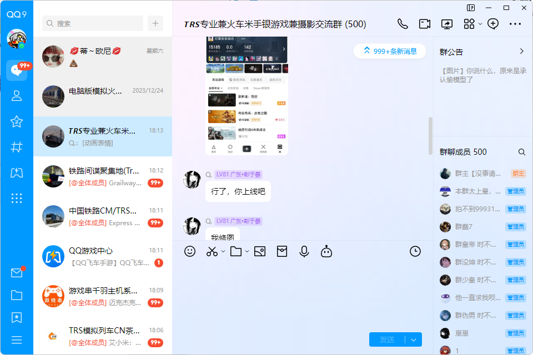Viewport: 533px width, 355px height.
Task: Open the file folder icon in the sidebar
Action: 17,295
